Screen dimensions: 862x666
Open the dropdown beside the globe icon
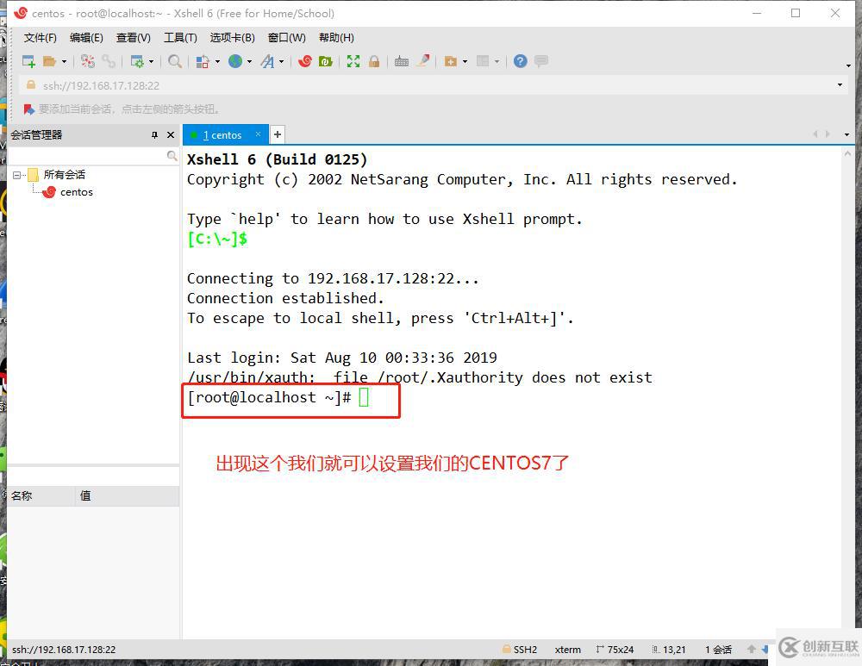tap(250, 61)
